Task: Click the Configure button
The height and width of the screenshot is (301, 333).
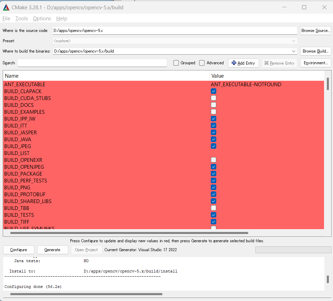Action: [x=19, y=250]
